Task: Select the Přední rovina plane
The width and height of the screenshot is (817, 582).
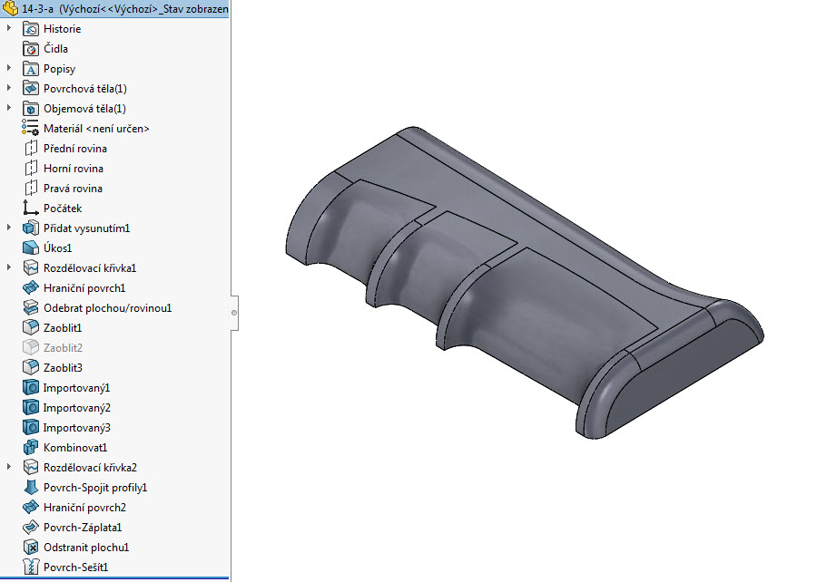Action: 30,148
